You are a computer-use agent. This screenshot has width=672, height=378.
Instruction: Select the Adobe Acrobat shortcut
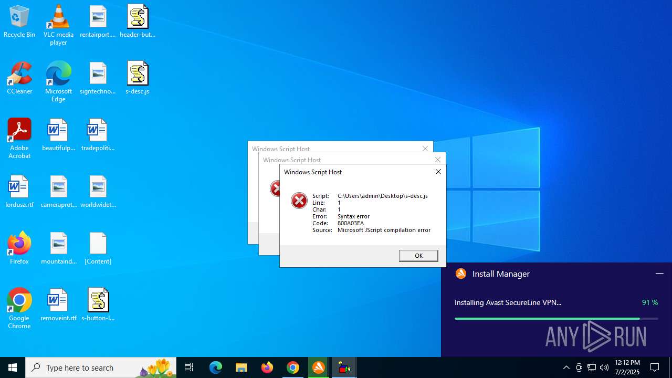pyautogui.click(x=19, y=138)
